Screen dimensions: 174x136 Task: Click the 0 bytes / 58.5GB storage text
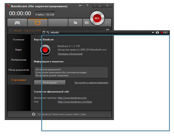pos(45,15)
